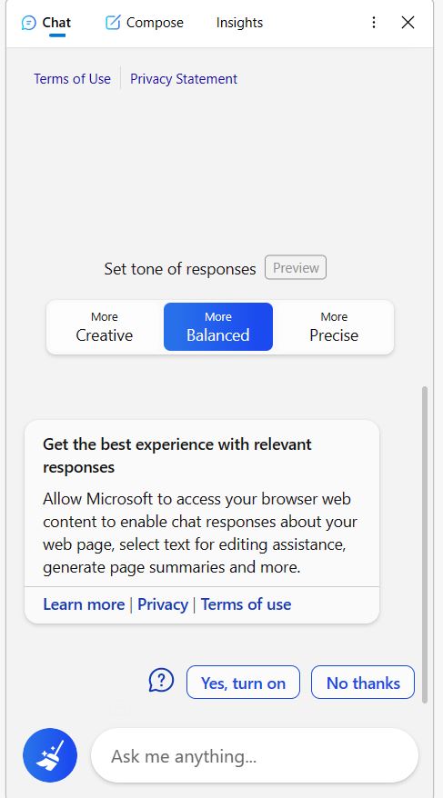Click the Chat bubble icon in header
Screen dimensions: 443x798
click(29, 23)
